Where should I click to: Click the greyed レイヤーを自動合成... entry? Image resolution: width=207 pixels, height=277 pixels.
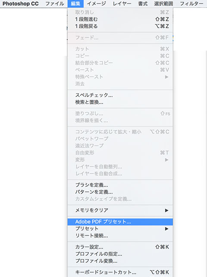tap(120, 174)
